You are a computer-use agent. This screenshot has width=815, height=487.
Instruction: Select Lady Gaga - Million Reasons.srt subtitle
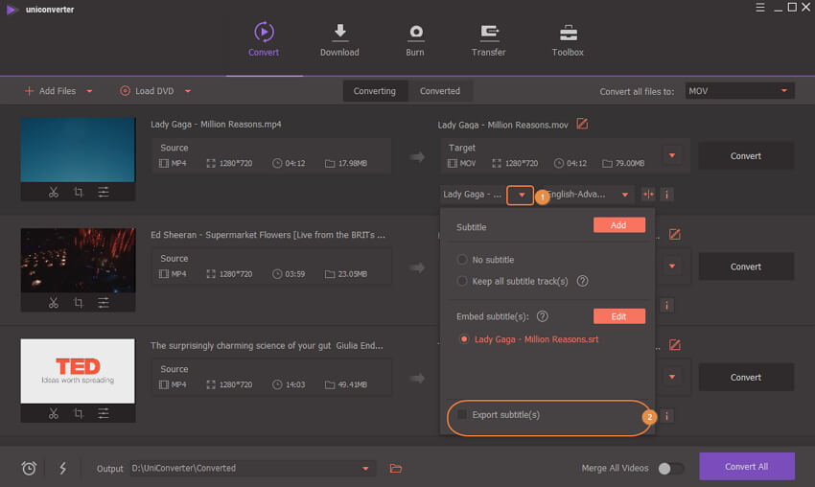tap(464, 338)
